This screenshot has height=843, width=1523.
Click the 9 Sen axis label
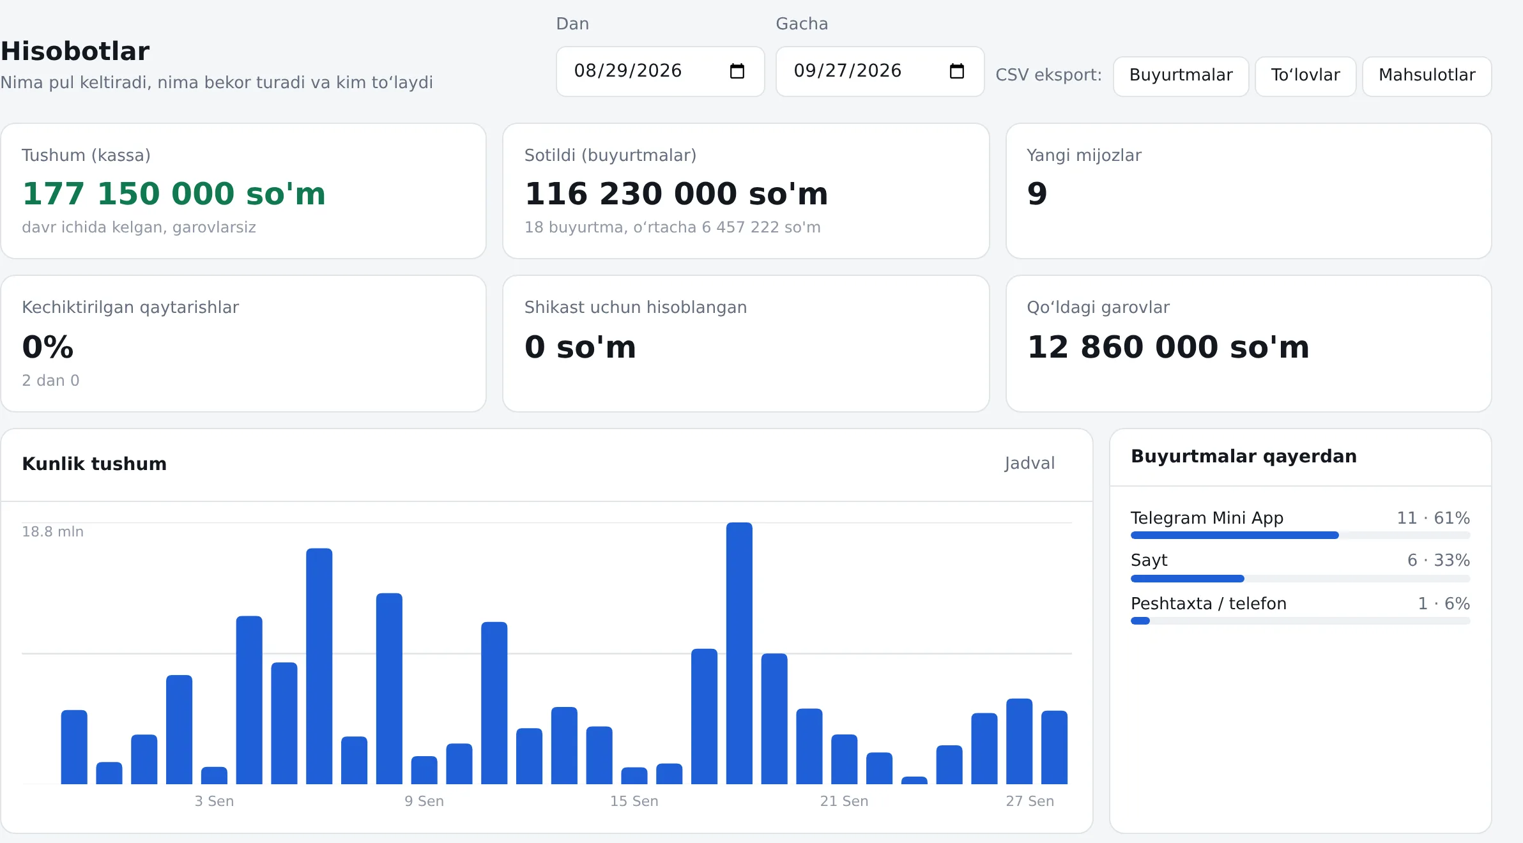point(424,801)
